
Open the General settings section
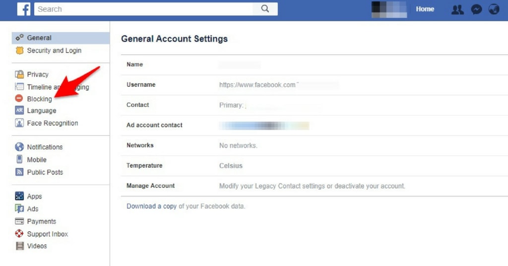pyautogui.click(x=61, y=38)
